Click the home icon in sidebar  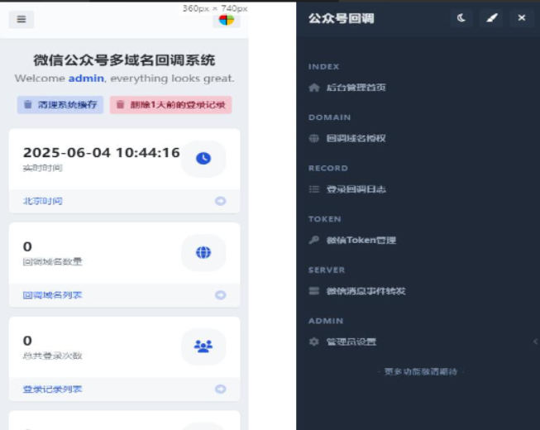pos(313,88)
